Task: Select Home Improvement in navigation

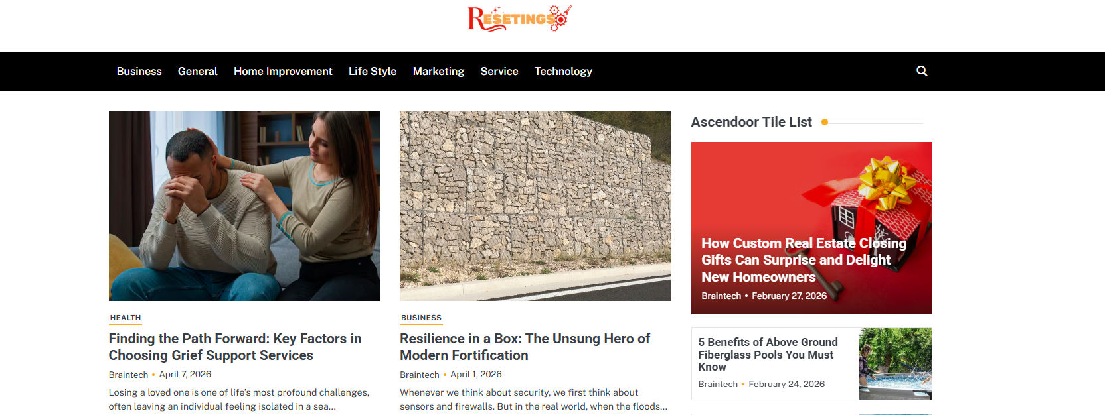Action: point(283,71)
